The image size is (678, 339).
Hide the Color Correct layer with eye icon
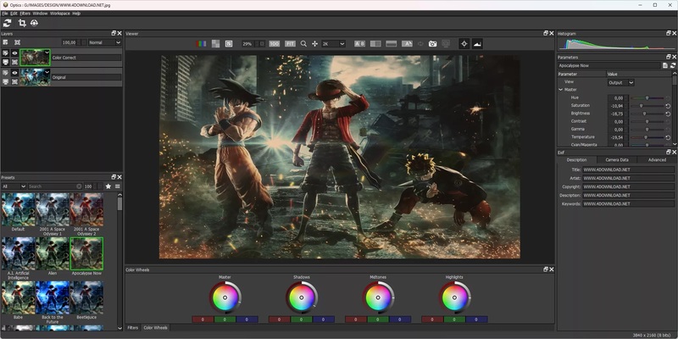(x=14, y=53)
